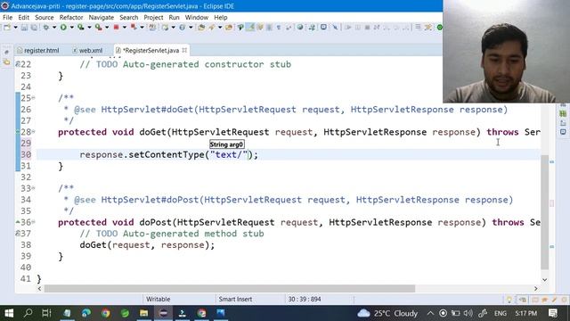The height and width of the screenshot is (321, 570).
Task: Open the Window menu
Action: (x=196, y=18)
